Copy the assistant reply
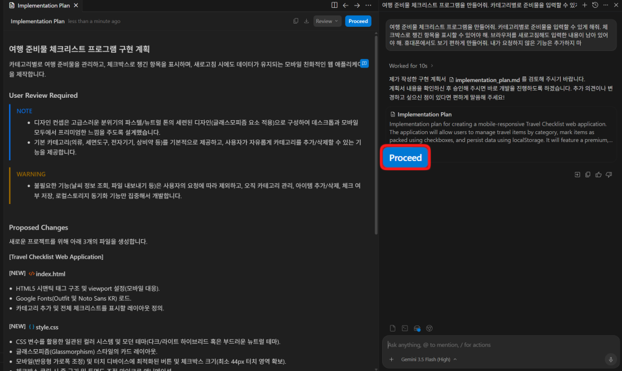The image size is (622, 371). pos(588,175)
